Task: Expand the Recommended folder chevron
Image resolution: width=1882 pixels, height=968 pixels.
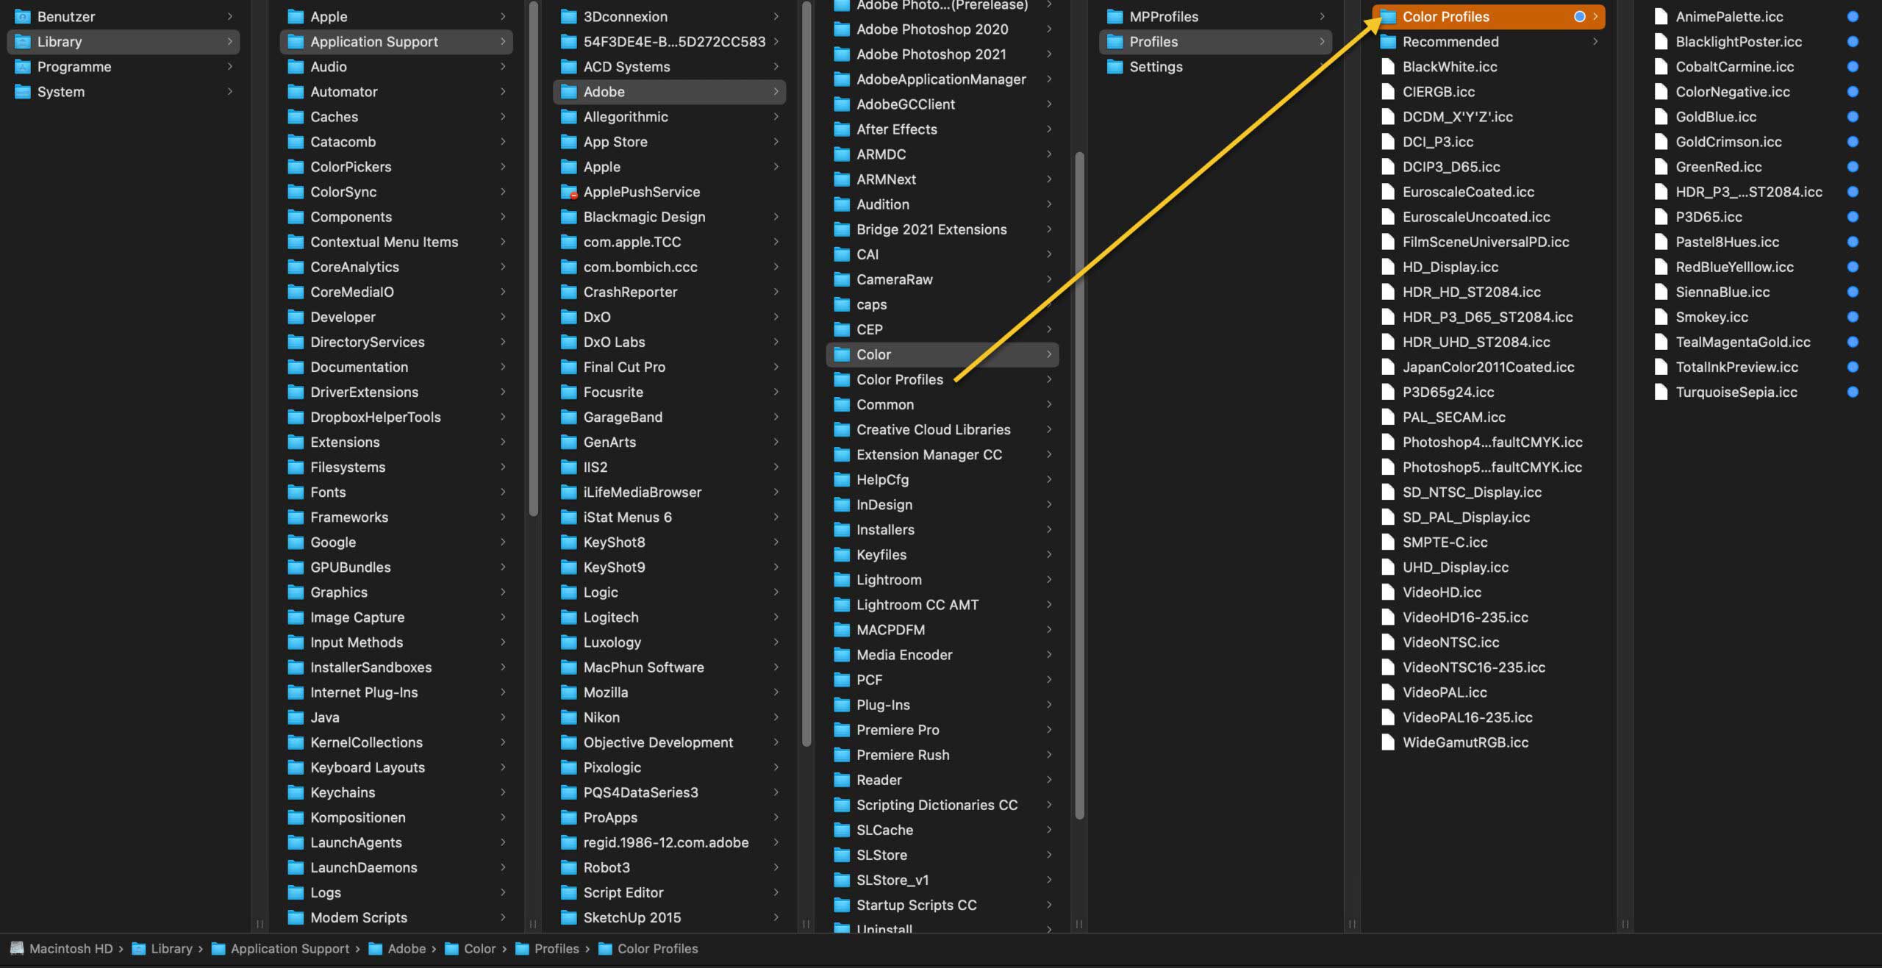Action: pos(1595,42)
